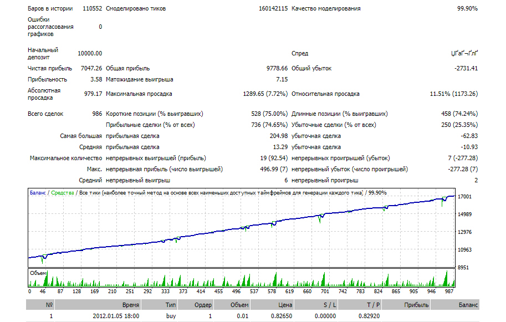Click the 496 trade number axis label

tap(236, 292)
